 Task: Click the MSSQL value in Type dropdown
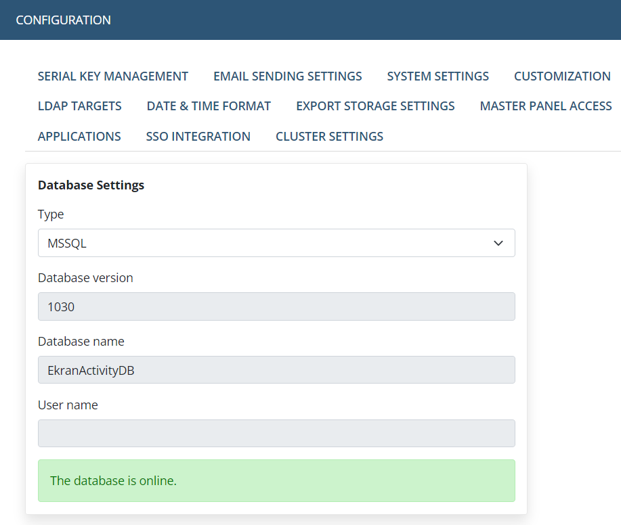point(67,244)
